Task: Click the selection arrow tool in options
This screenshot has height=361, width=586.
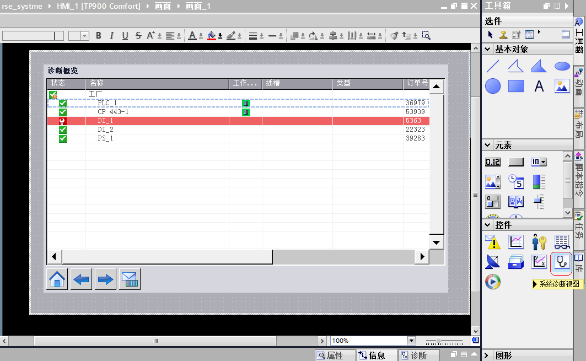Action: (490, 35)
